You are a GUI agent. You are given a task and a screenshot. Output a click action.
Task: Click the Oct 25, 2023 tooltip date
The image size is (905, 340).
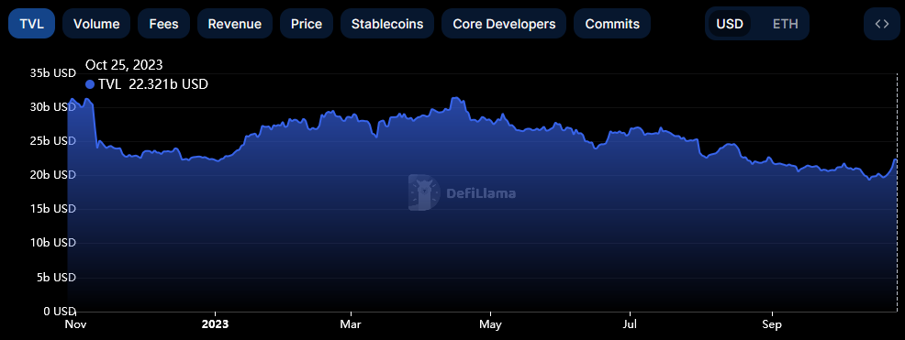click(x=124, y=64)
